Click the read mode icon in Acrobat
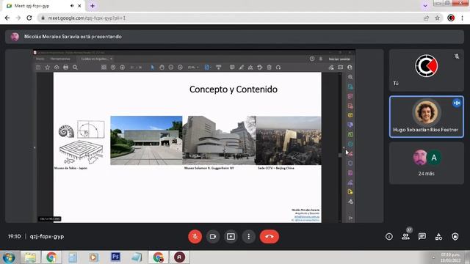The image size is (470, 264). (x=219, y=67)
